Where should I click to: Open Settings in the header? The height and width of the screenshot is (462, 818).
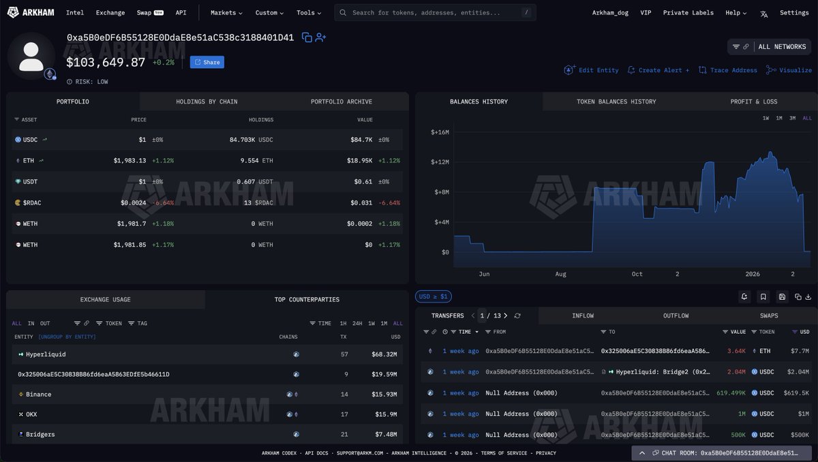point(794,13)
